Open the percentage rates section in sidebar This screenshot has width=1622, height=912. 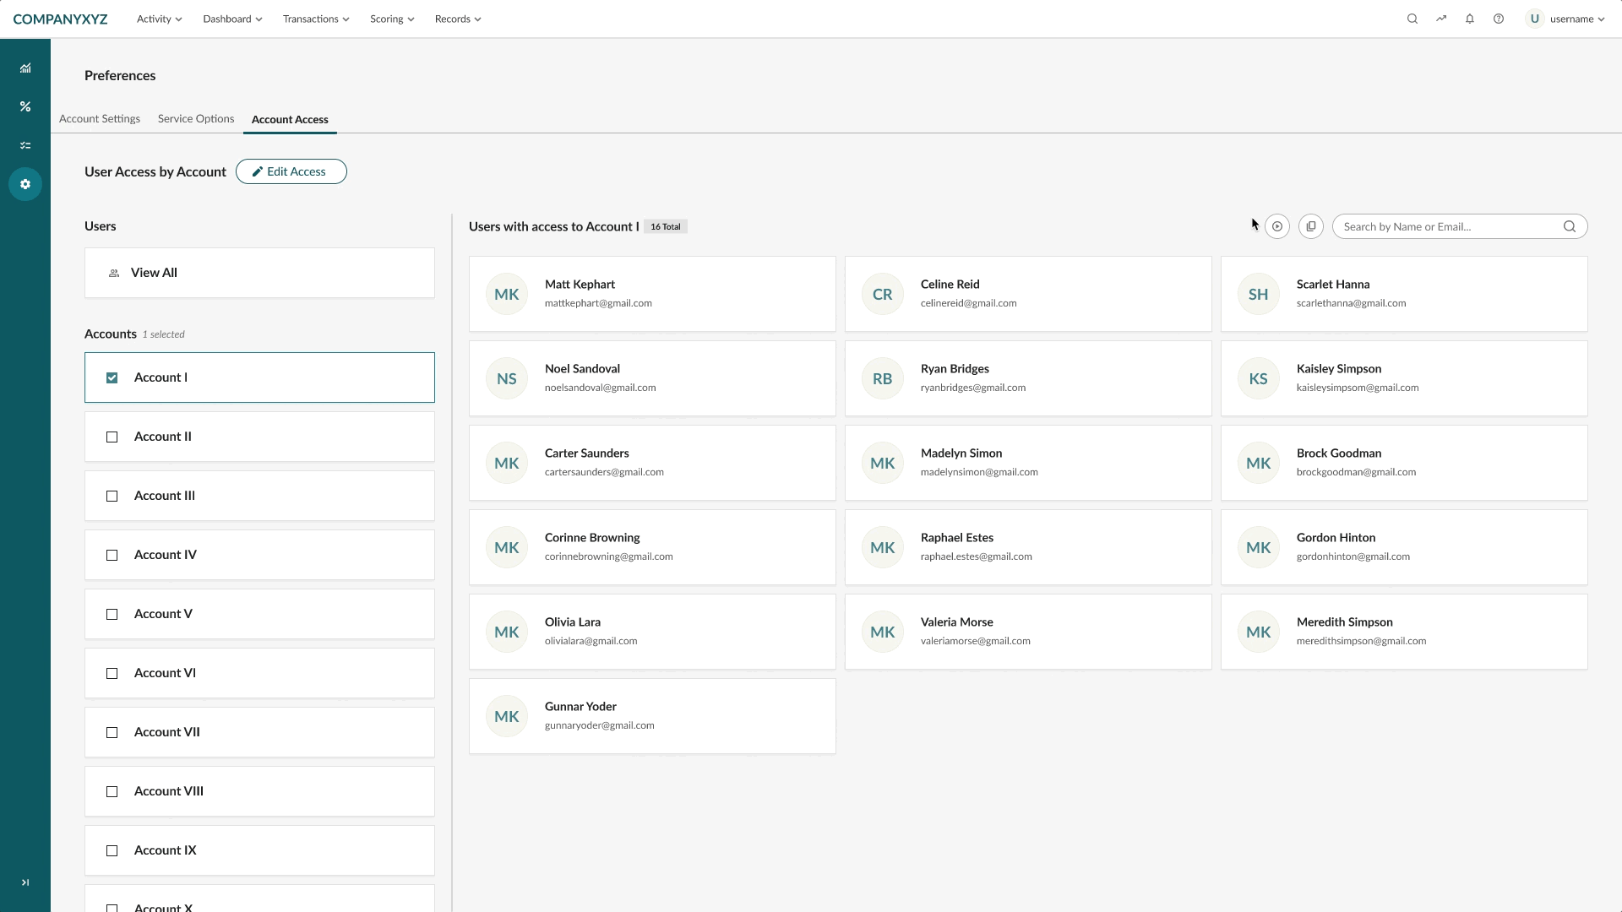[25, 106]
